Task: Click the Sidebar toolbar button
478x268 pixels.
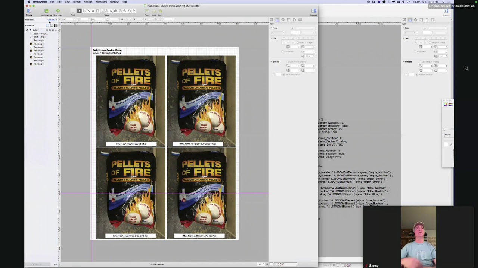Action: pos(29,12)
